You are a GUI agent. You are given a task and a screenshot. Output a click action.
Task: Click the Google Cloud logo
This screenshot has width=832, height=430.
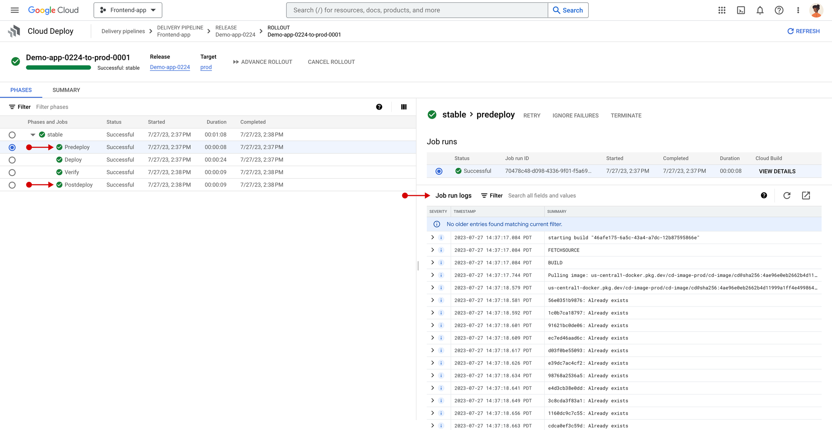pos(53,10)
